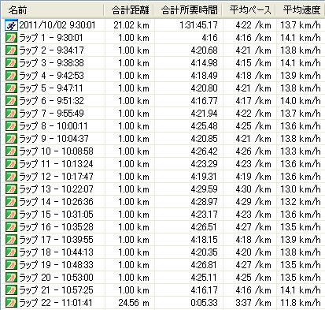Click the running activity icon for 2011/10/02

11,25
